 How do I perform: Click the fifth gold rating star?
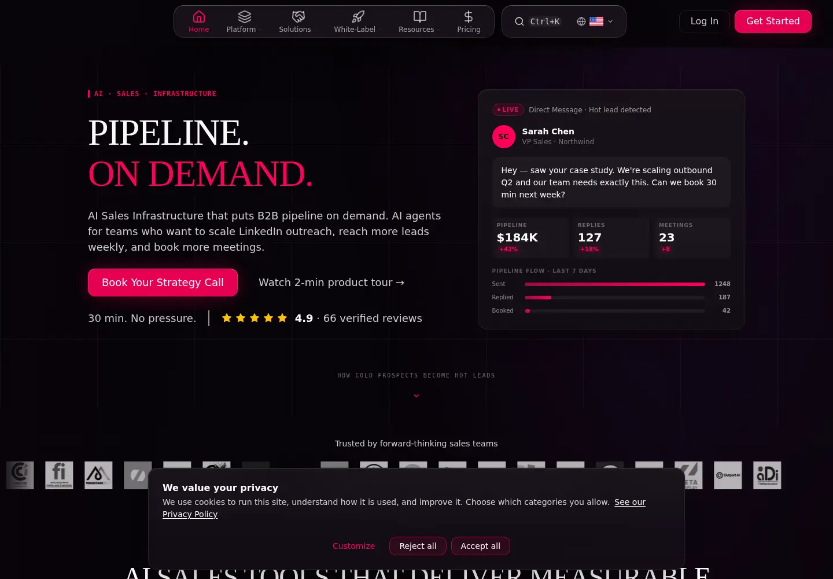[282, 318]
